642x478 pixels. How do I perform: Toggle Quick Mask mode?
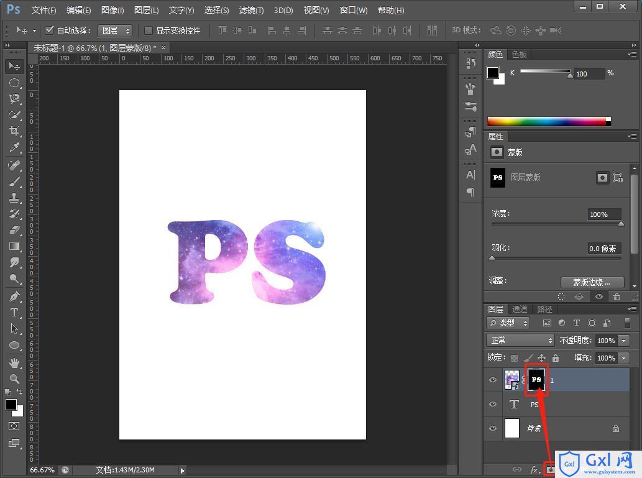point(14,426)
